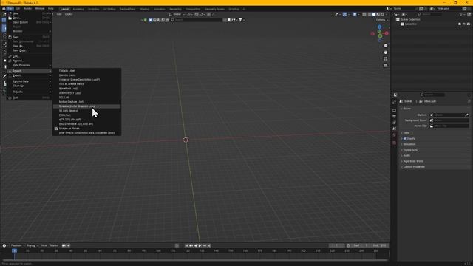Image resolution: width=473 pixels, height=266 pixels.
Task: Click red X axis on navigation gizmo
Action: [387, 33]
